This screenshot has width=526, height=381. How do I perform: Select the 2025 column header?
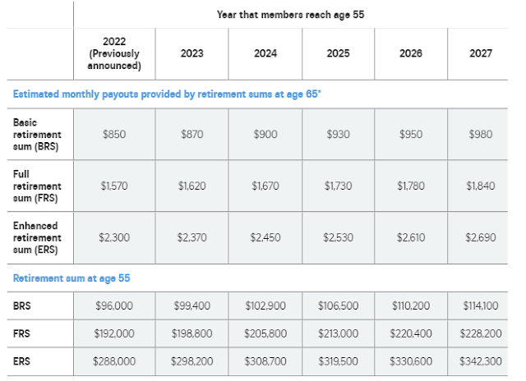coord(338,53)
